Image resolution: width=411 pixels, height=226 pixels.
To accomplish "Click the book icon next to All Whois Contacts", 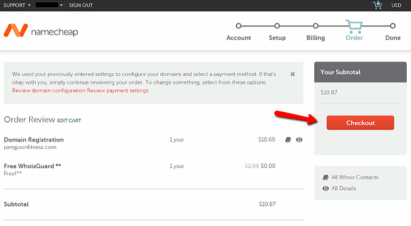I will click(x=326, y=177).
